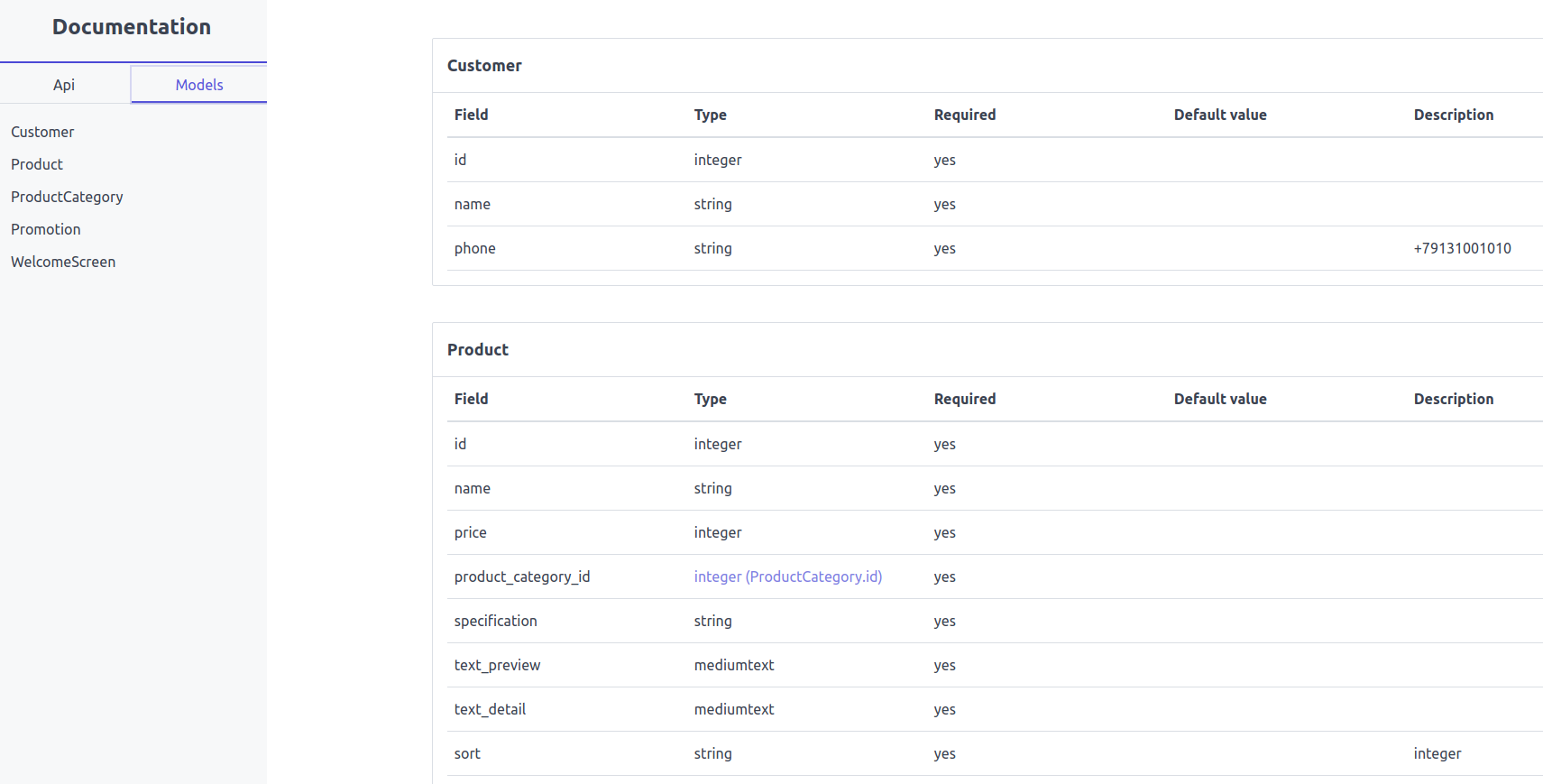
Task: Click the product_category_id field name
Action: coord(522,576)
